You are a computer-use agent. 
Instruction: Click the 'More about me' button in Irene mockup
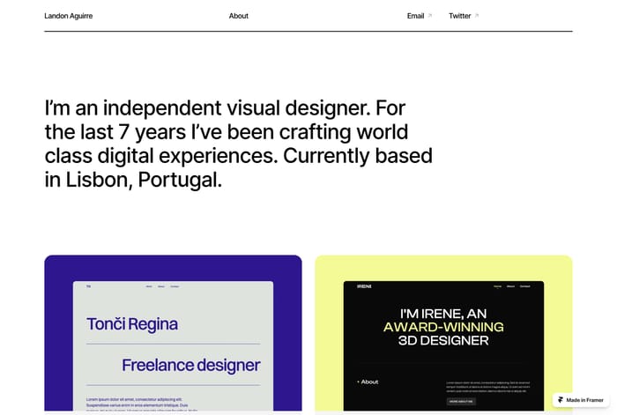click(461, 401)
